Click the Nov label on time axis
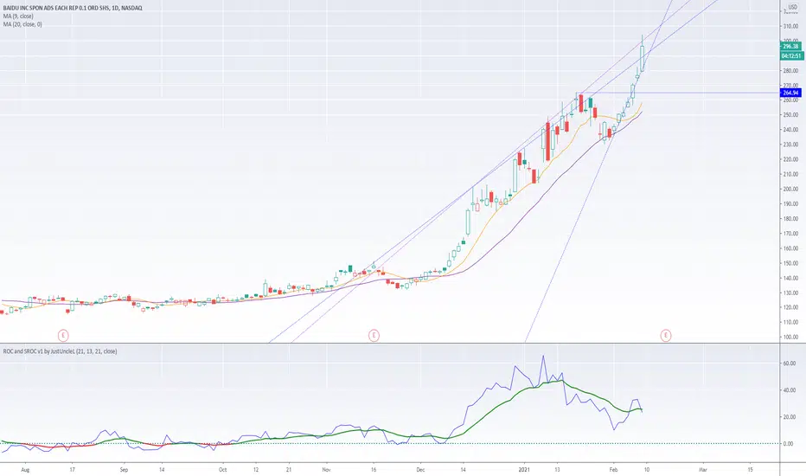This screenshot has width=806, height=476. pos(326,470)
